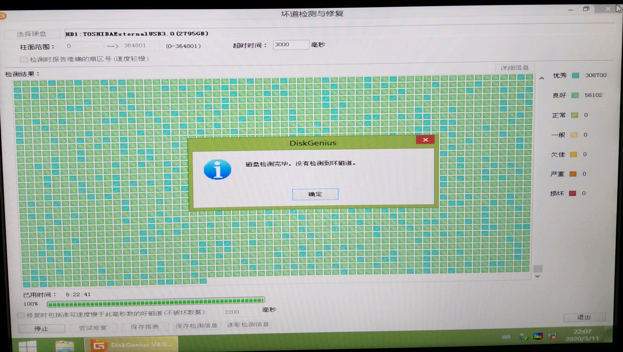The image size is (623, 352).
Task: Open File Explorer from the taskbar
Action: 64,346
